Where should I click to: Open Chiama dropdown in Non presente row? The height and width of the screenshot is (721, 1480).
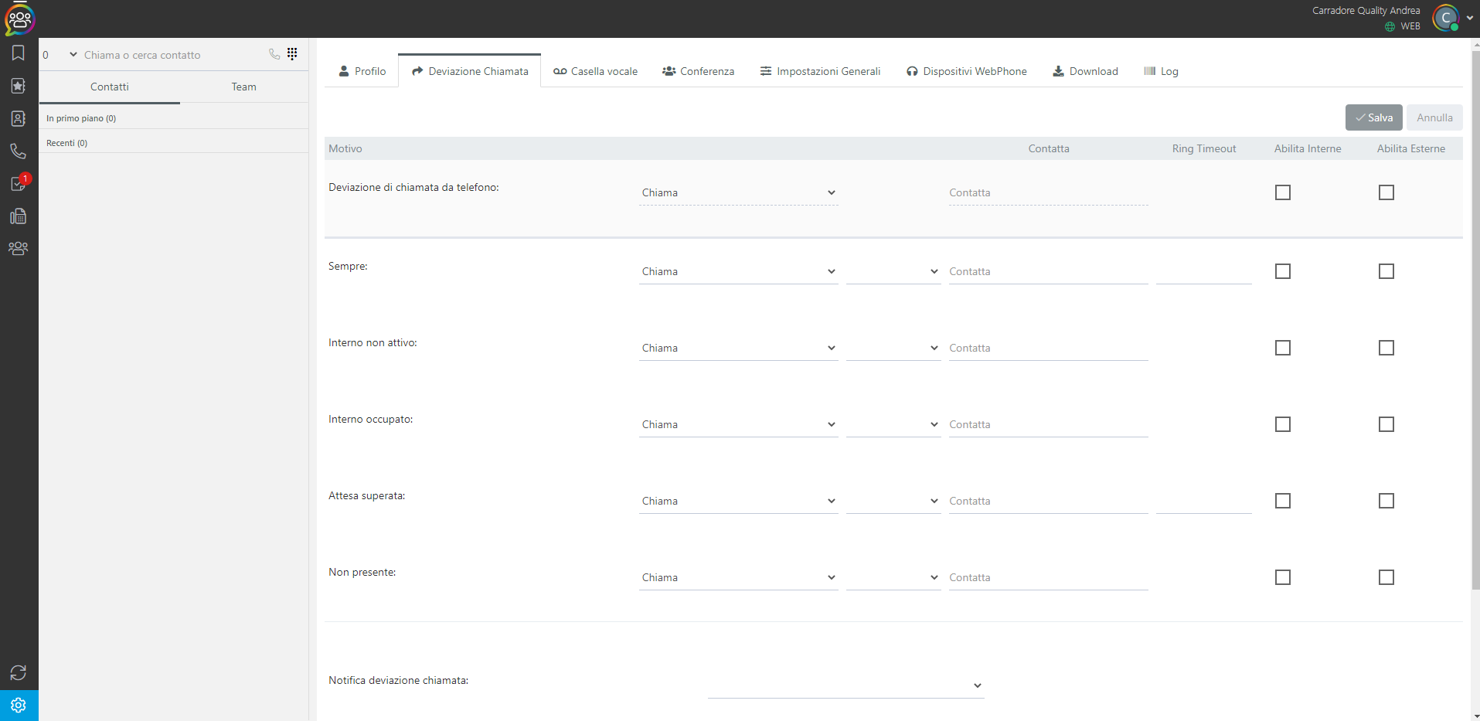[739, 577]
